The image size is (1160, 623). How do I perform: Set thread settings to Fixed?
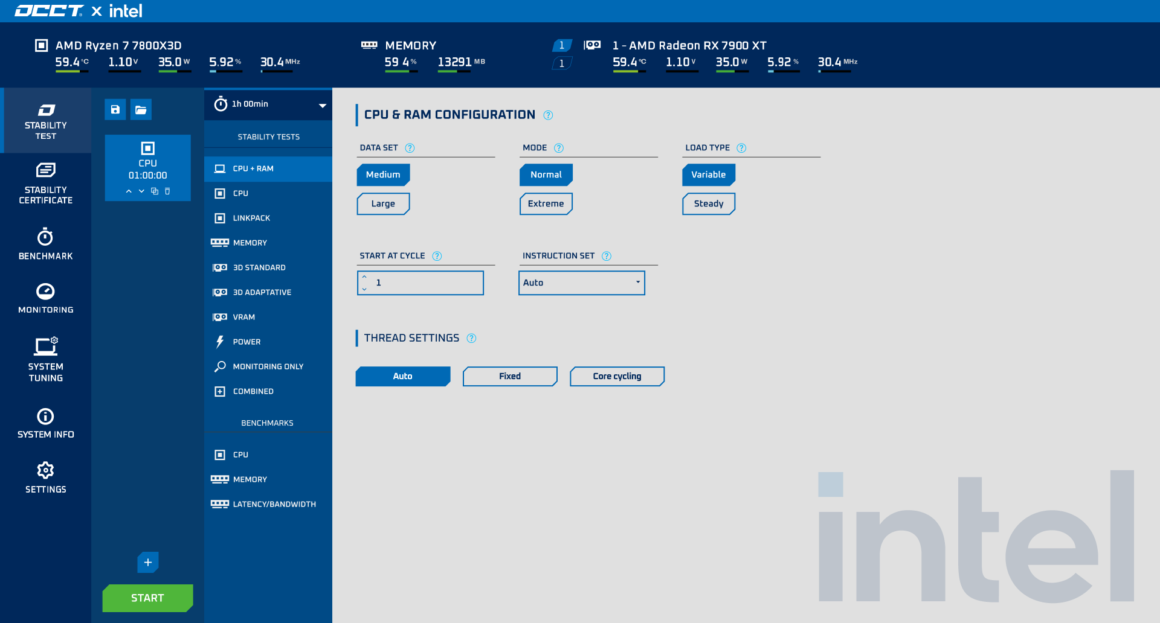pyautogui.click(x=510, y=376)
